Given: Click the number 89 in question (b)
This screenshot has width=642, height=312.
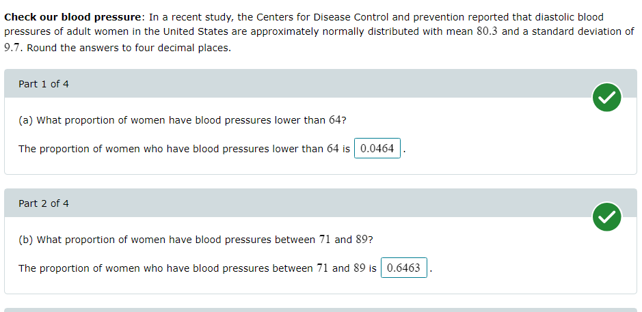Looking at the screenshot, I should coord(362,240).
